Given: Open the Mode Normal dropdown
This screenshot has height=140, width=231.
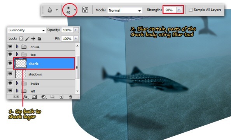Looking at the screenshot, I should click(x=125, y=10).
